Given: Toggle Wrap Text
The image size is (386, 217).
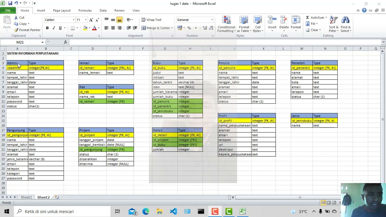Looking at the screenshot, I should point(151,20).
